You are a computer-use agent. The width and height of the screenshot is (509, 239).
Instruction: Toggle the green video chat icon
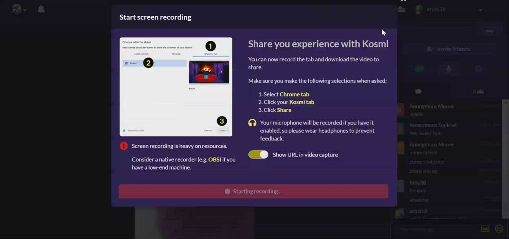point(419,69)
